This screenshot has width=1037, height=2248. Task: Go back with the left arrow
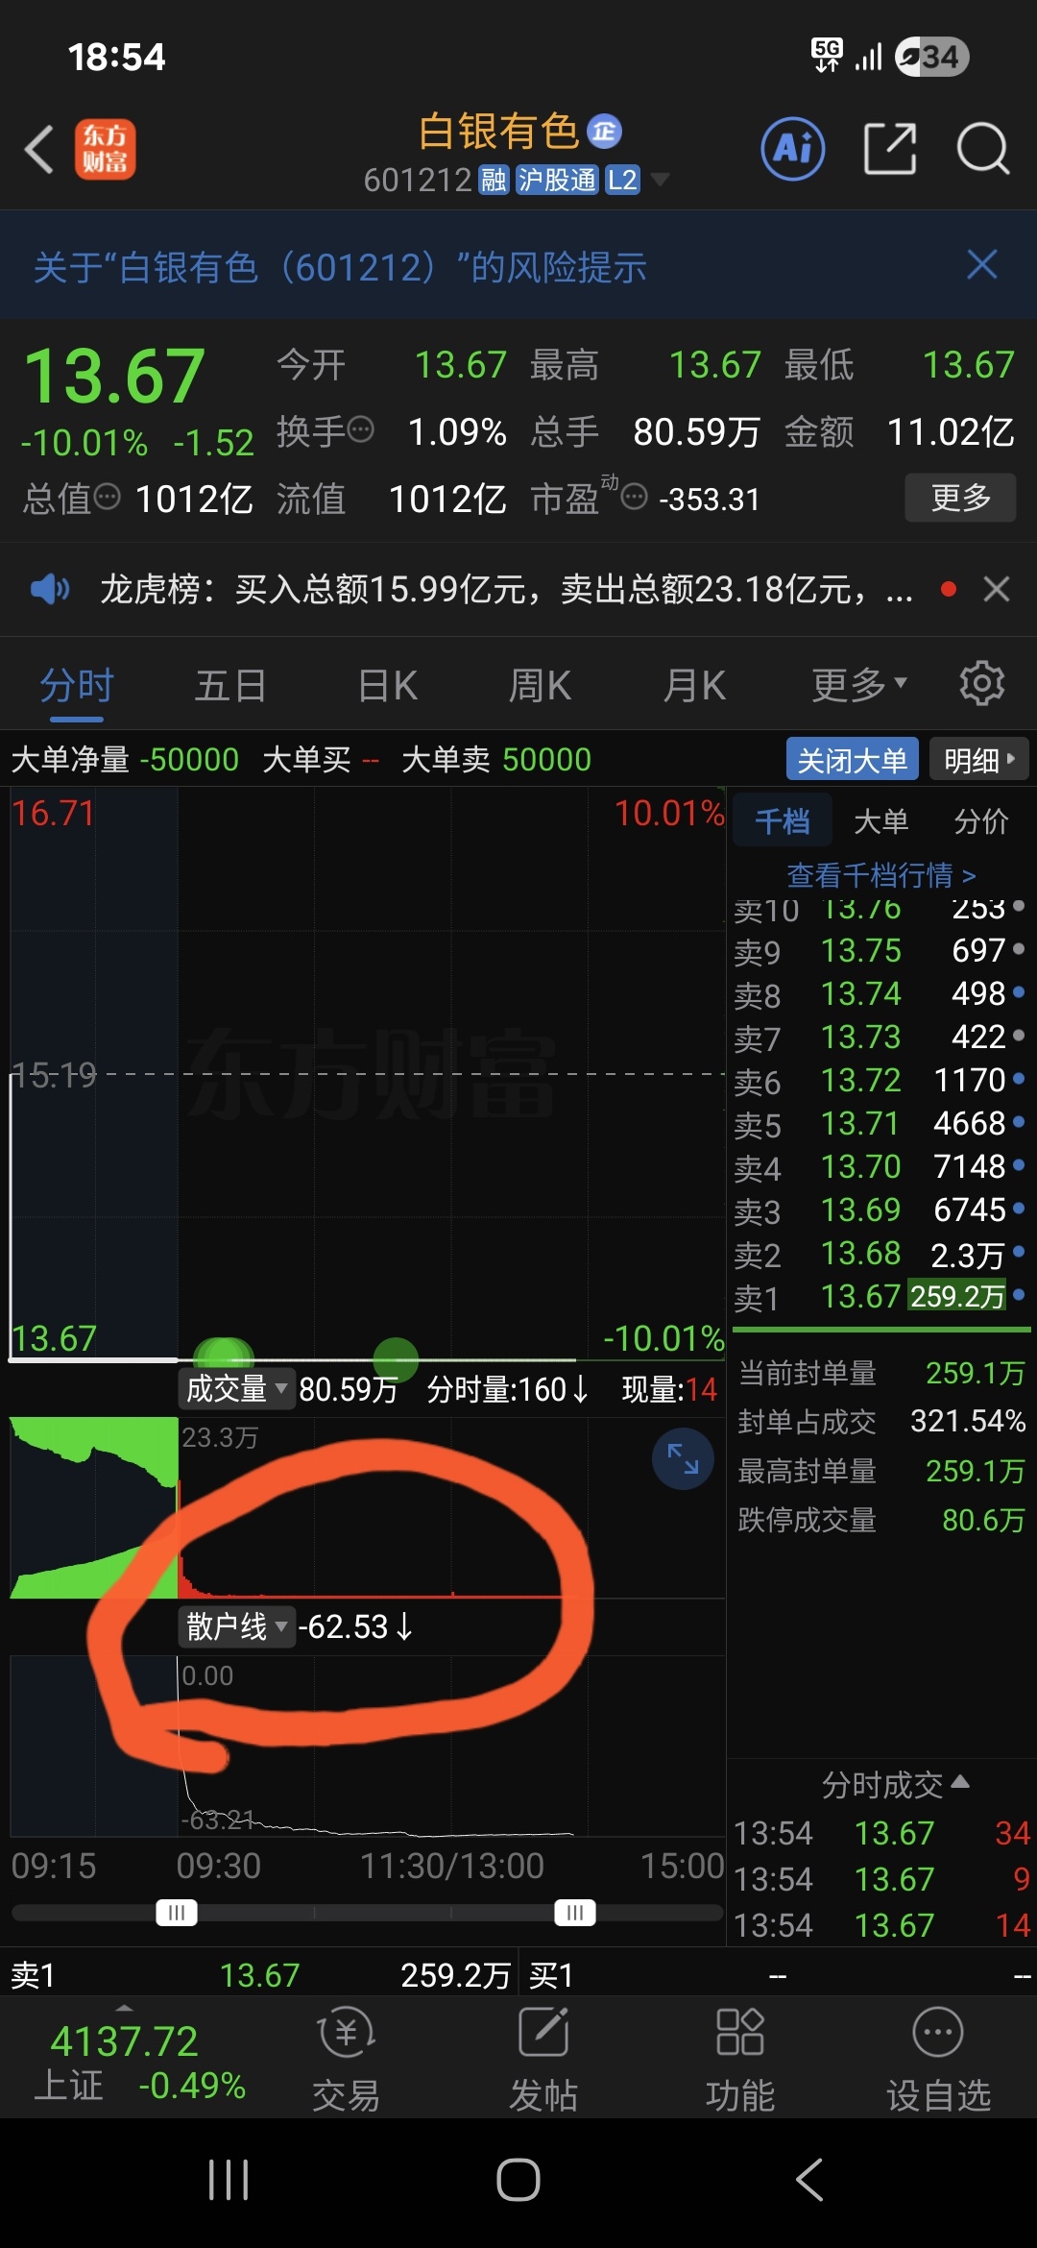(x=39, y=150)
